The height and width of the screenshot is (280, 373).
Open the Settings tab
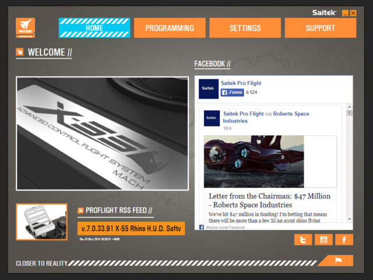[x=245, y=28]
